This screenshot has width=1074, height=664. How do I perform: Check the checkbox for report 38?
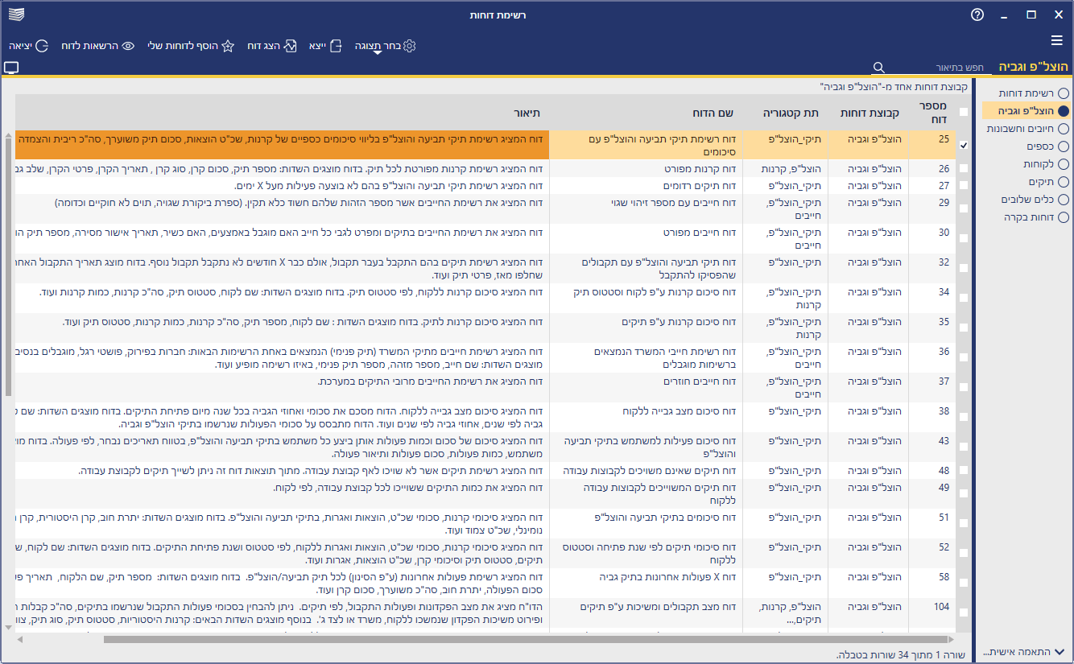click(x=964, y=417)
